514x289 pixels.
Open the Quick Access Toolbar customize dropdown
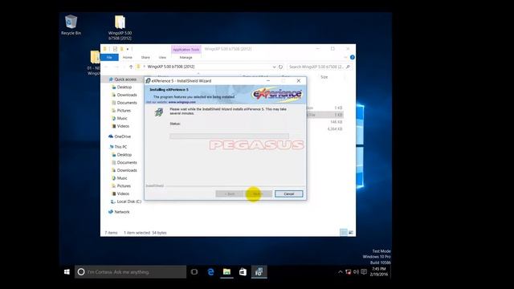pos(128,49)
